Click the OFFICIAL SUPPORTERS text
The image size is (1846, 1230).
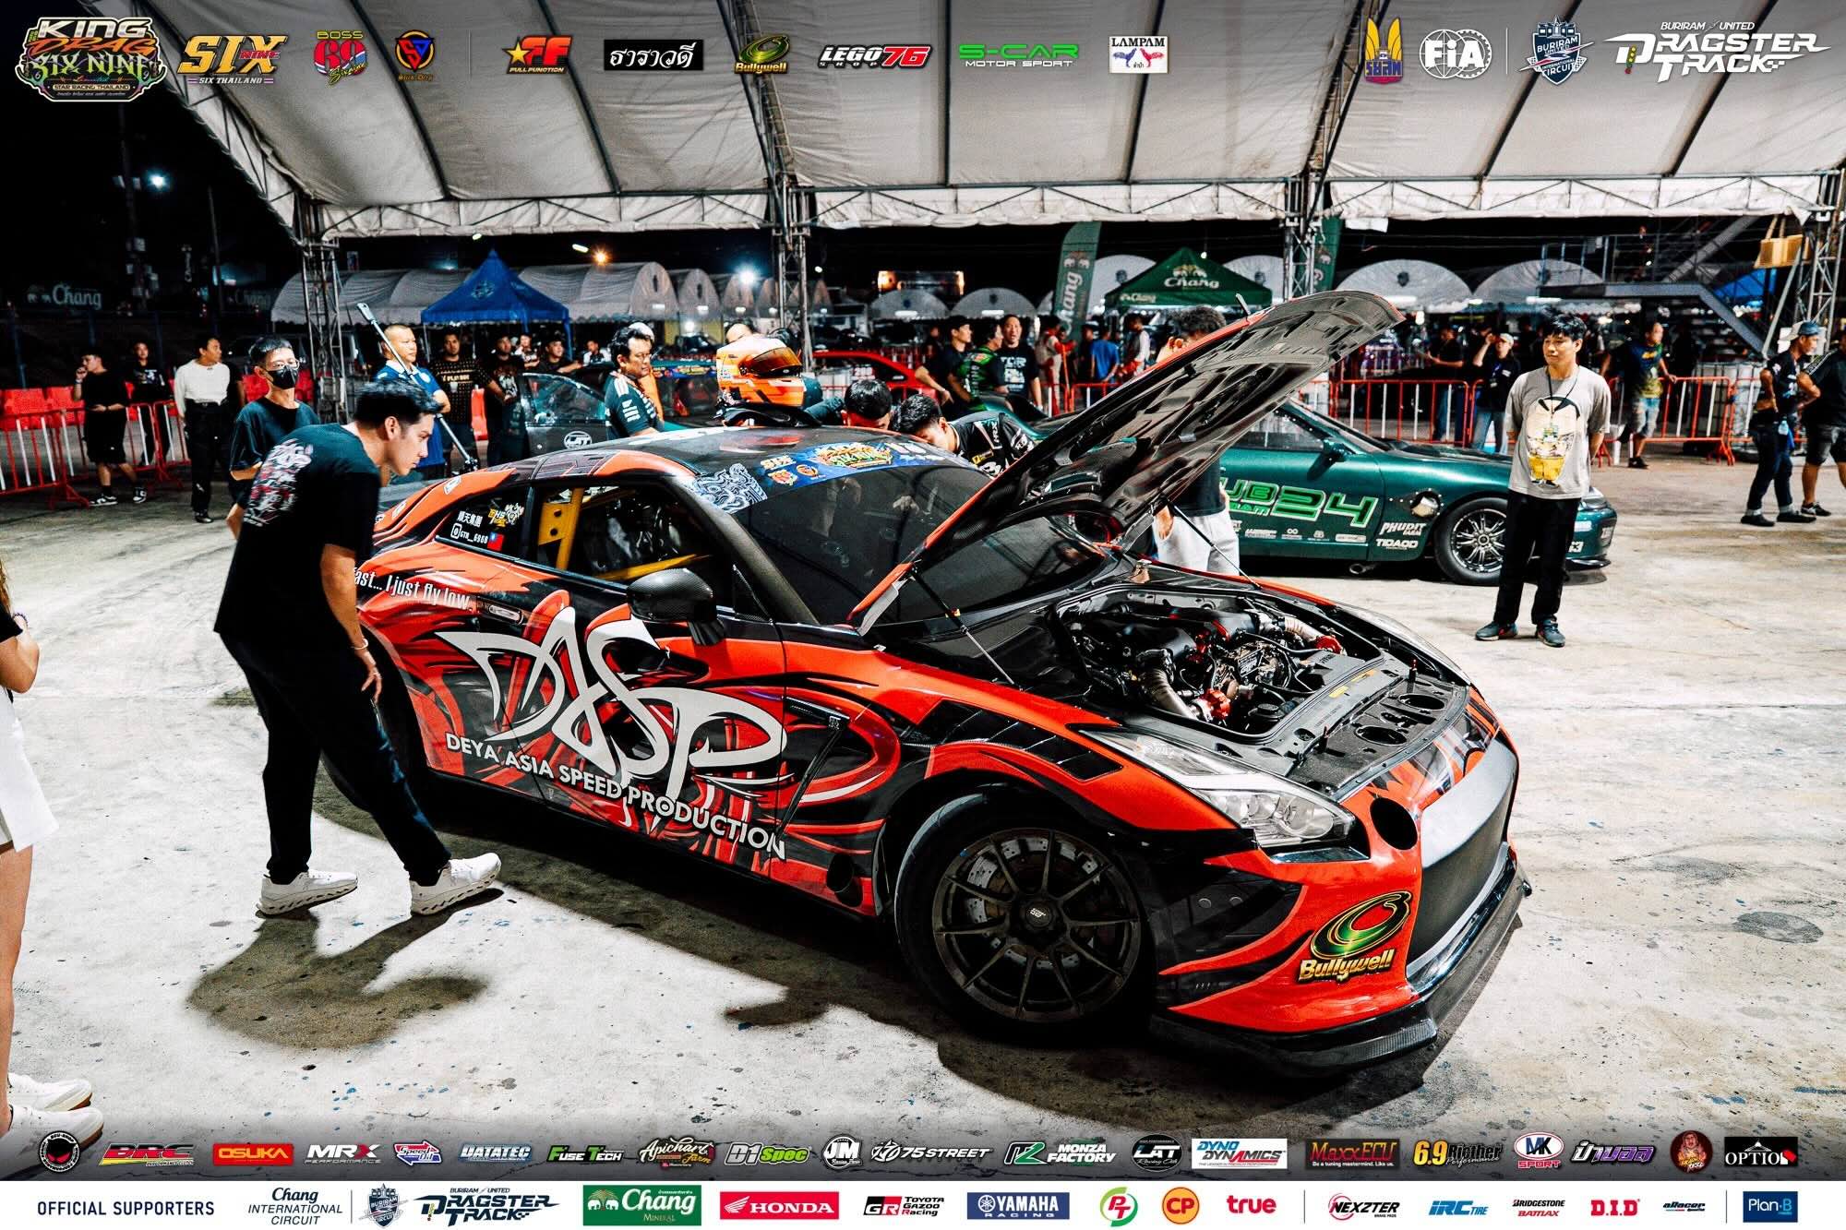pos(126,1208)
